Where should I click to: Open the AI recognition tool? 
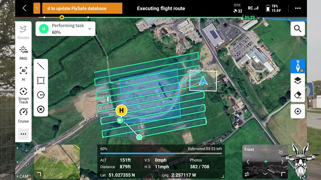(23, 74)
